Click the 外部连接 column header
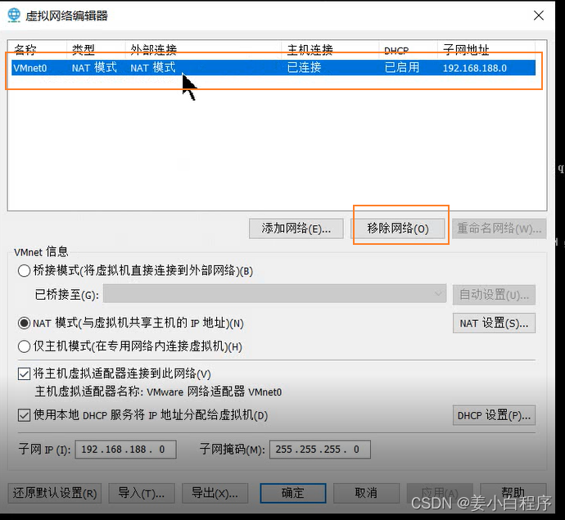The width and height of the screenshot is (565, 520). pyautogui.click(x=153, y=50)
